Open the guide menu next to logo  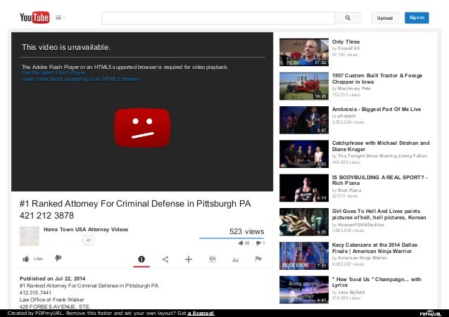[60, 18]
